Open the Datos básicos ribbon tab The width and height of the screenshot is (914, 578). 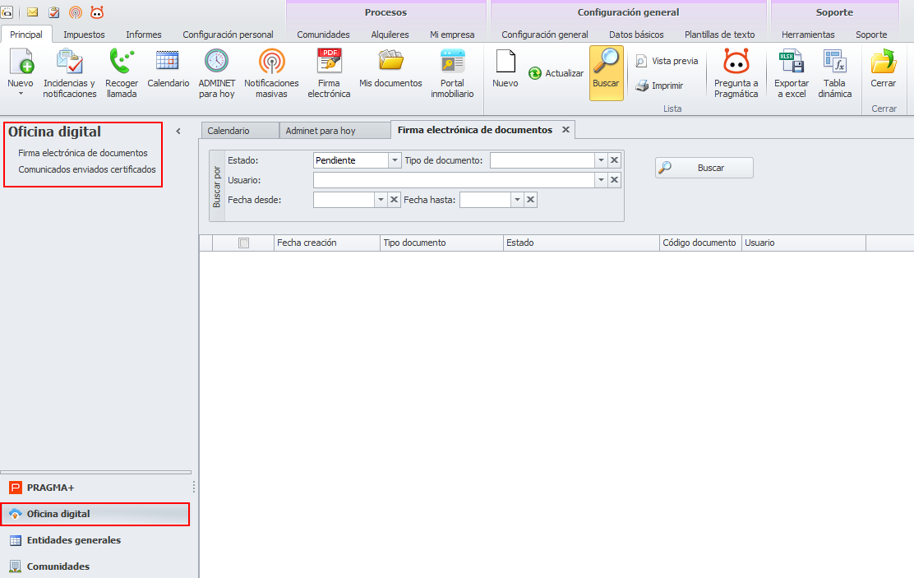tap(636, 35)
